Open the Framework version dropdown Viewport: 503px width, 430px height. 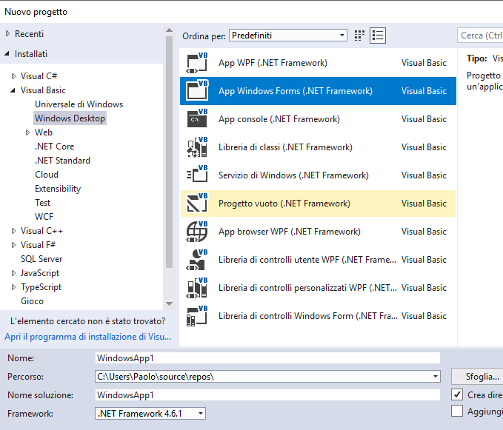point(150,413)
